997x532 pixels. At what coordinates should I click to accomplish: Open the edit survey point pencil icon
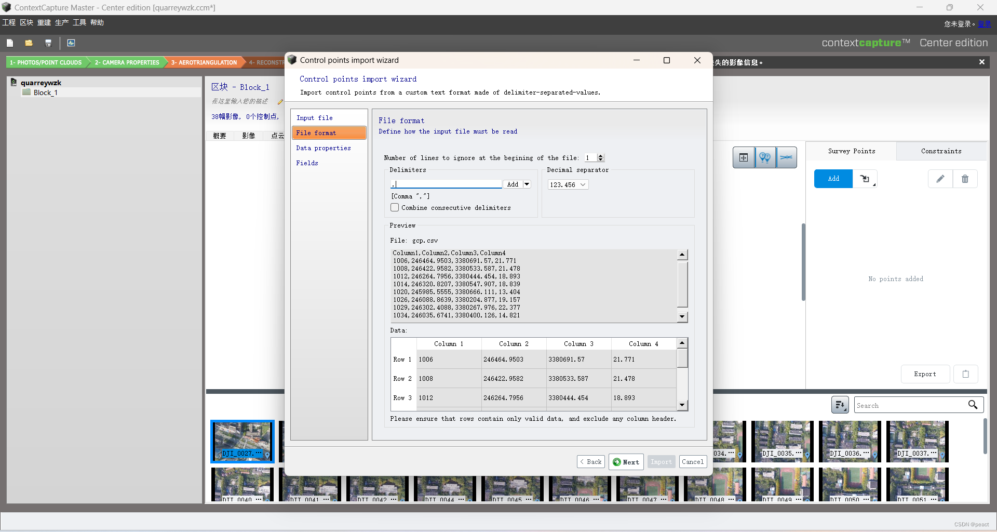click(x=940, y=179)
